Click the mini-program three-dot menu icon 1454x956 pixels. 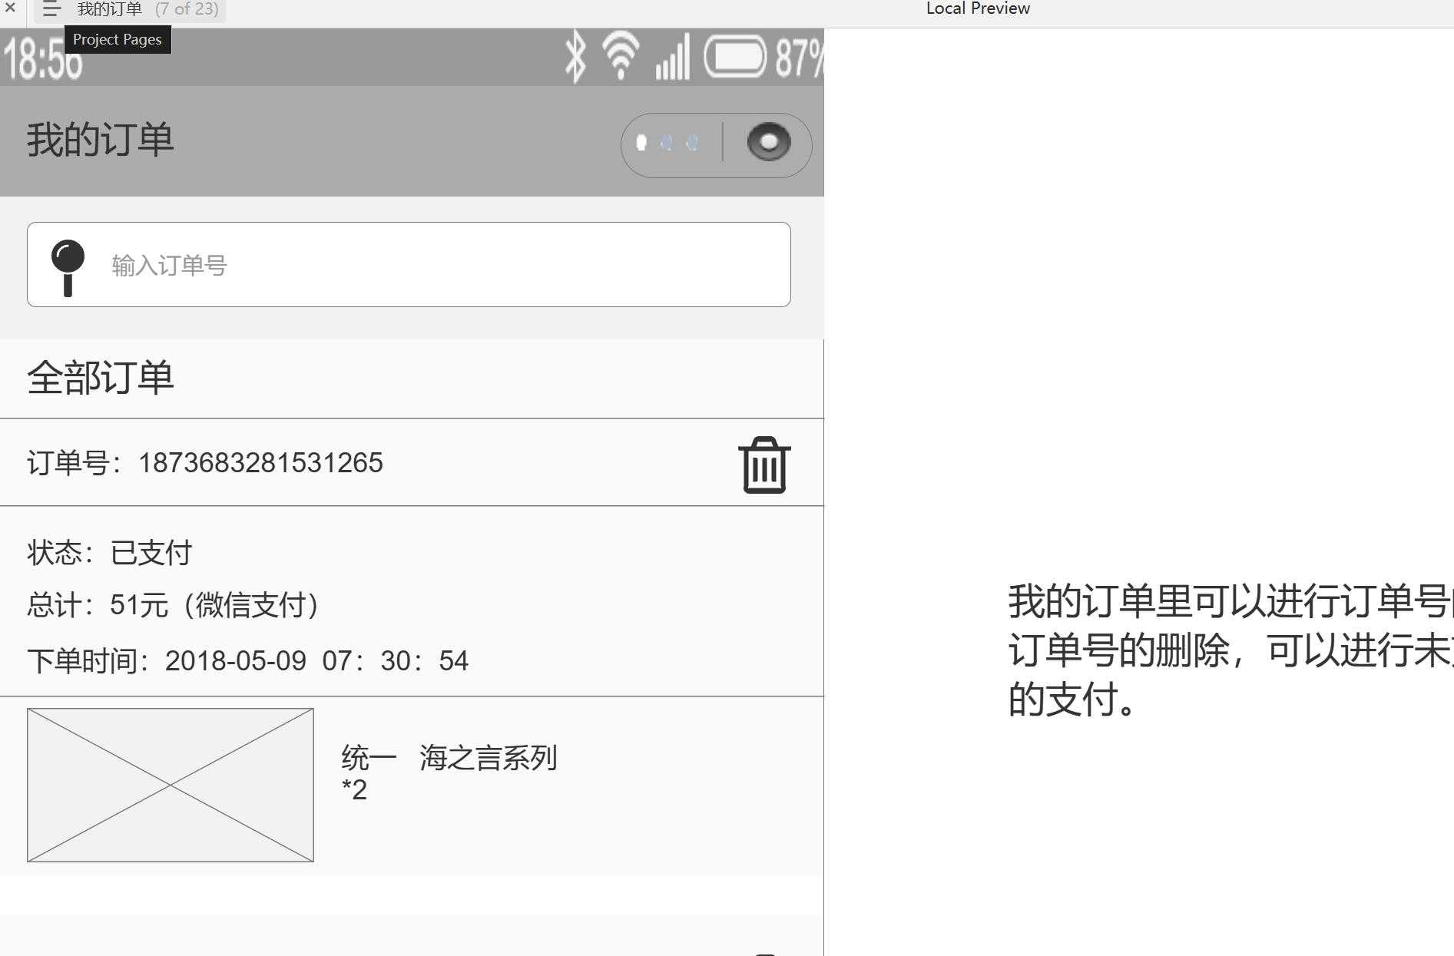667,143
